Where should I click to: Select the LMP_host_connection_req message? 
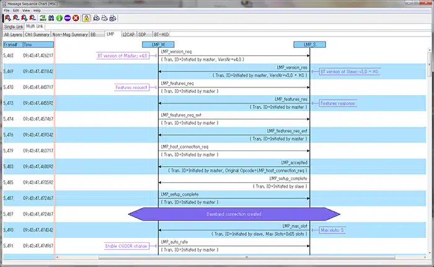click(185, 147)
